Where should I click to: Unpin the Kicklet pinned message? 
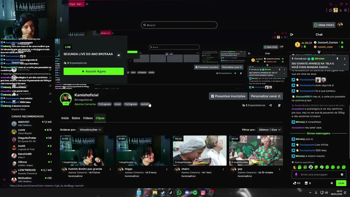pos(337,59)
